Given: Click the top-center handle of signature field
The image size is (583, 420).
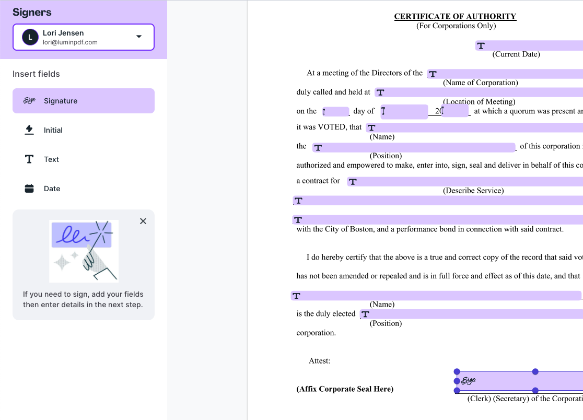Looking at the screenshot, I should pos(535,372).
